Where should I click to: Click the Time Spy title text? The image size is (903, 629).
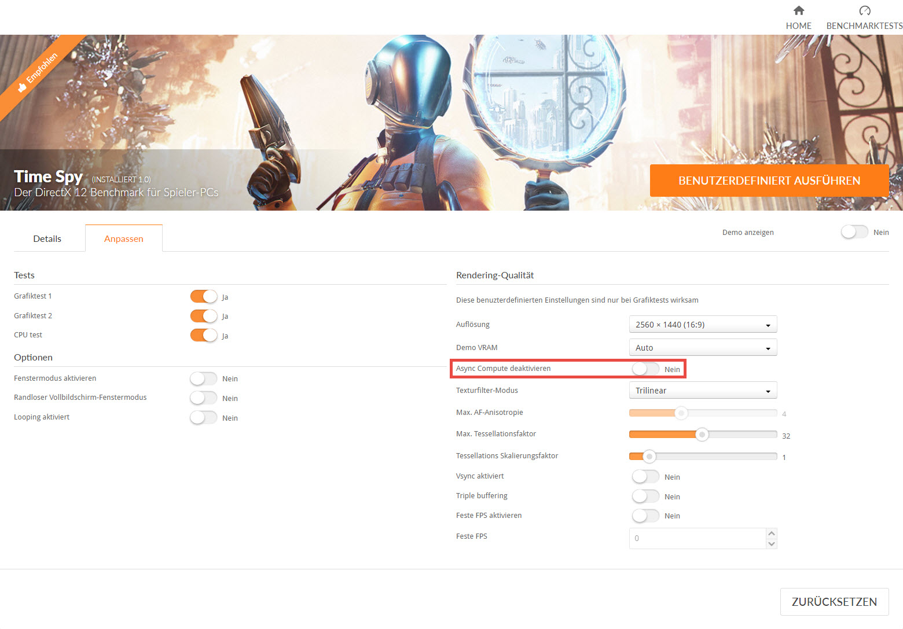point(48,176)
